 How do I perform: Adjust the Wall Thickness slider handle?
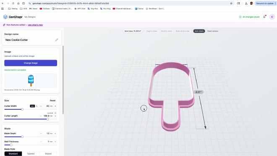11,145
